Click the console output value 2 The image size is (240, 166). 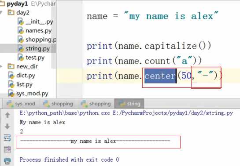(x=22, y=131)
